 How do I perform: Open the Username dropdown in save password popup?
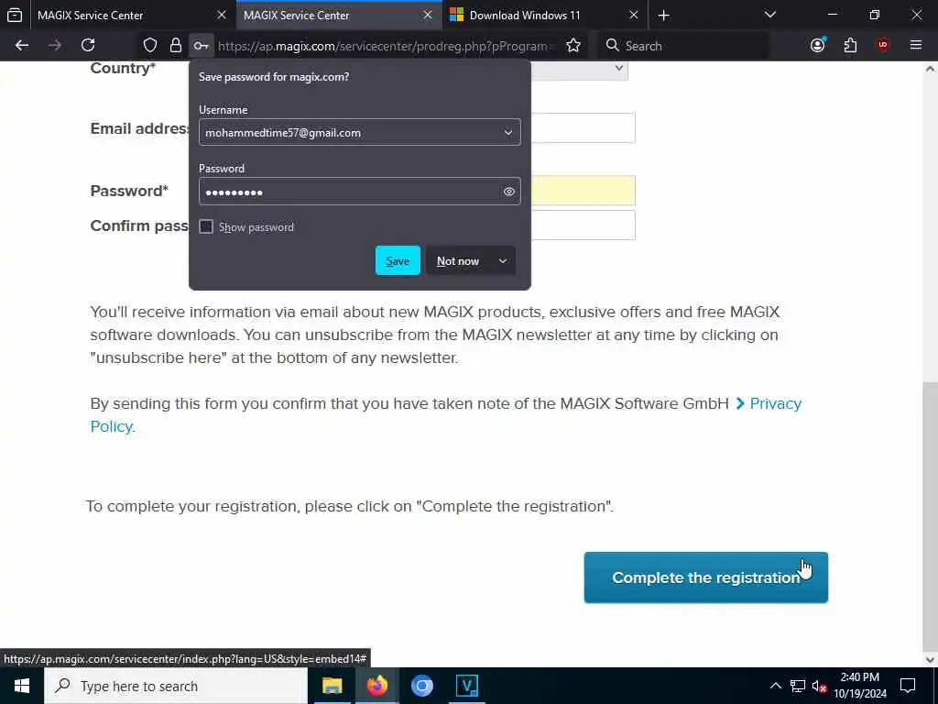click(x=507, y=133)
